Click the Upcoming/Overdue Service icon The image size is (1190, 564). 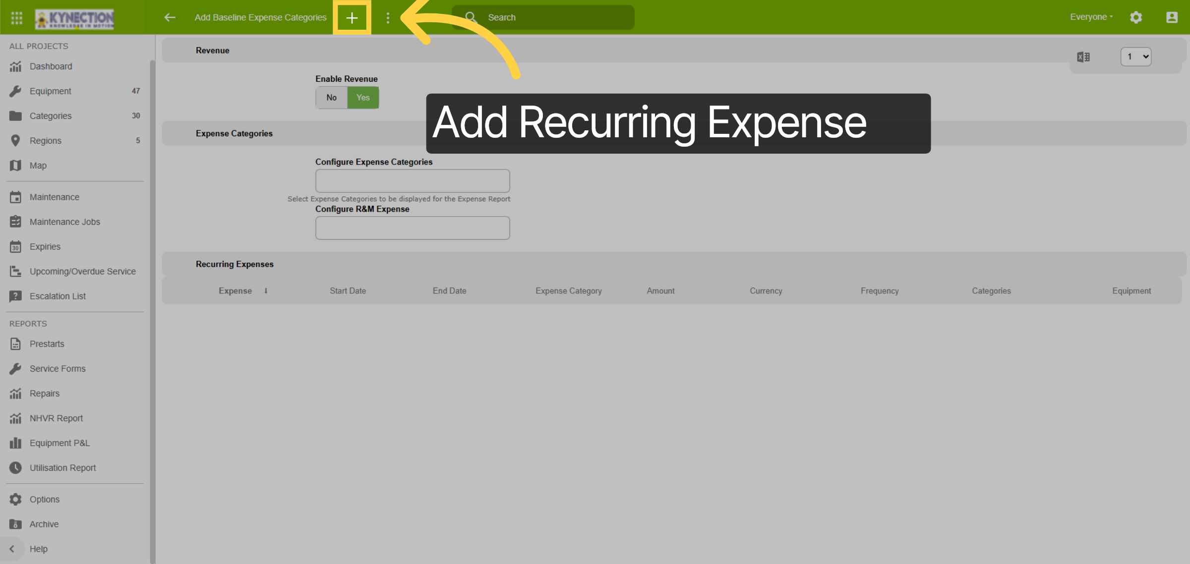pyautogui.click(x=15, y=272)
